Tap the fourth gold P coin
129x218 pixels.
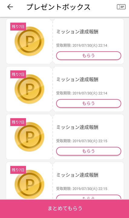pos(29,184)
